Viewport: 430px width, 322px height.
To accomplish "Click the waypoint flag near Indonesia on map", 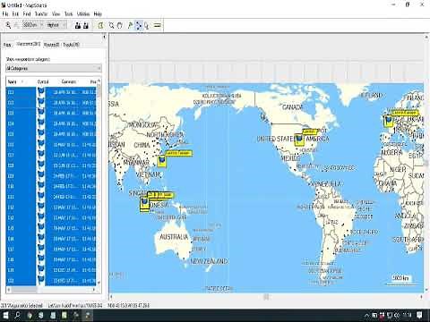I will click(145, 204).
